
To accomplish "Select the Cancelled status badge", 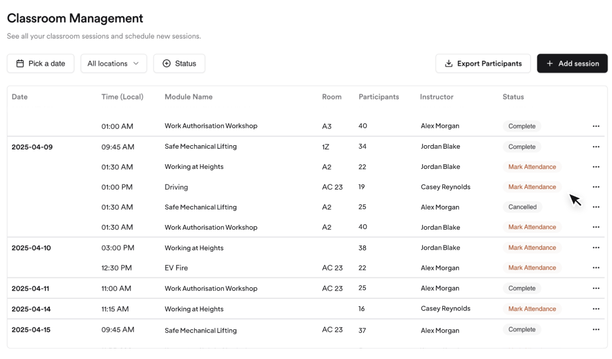I will click(x=522, y=207).
